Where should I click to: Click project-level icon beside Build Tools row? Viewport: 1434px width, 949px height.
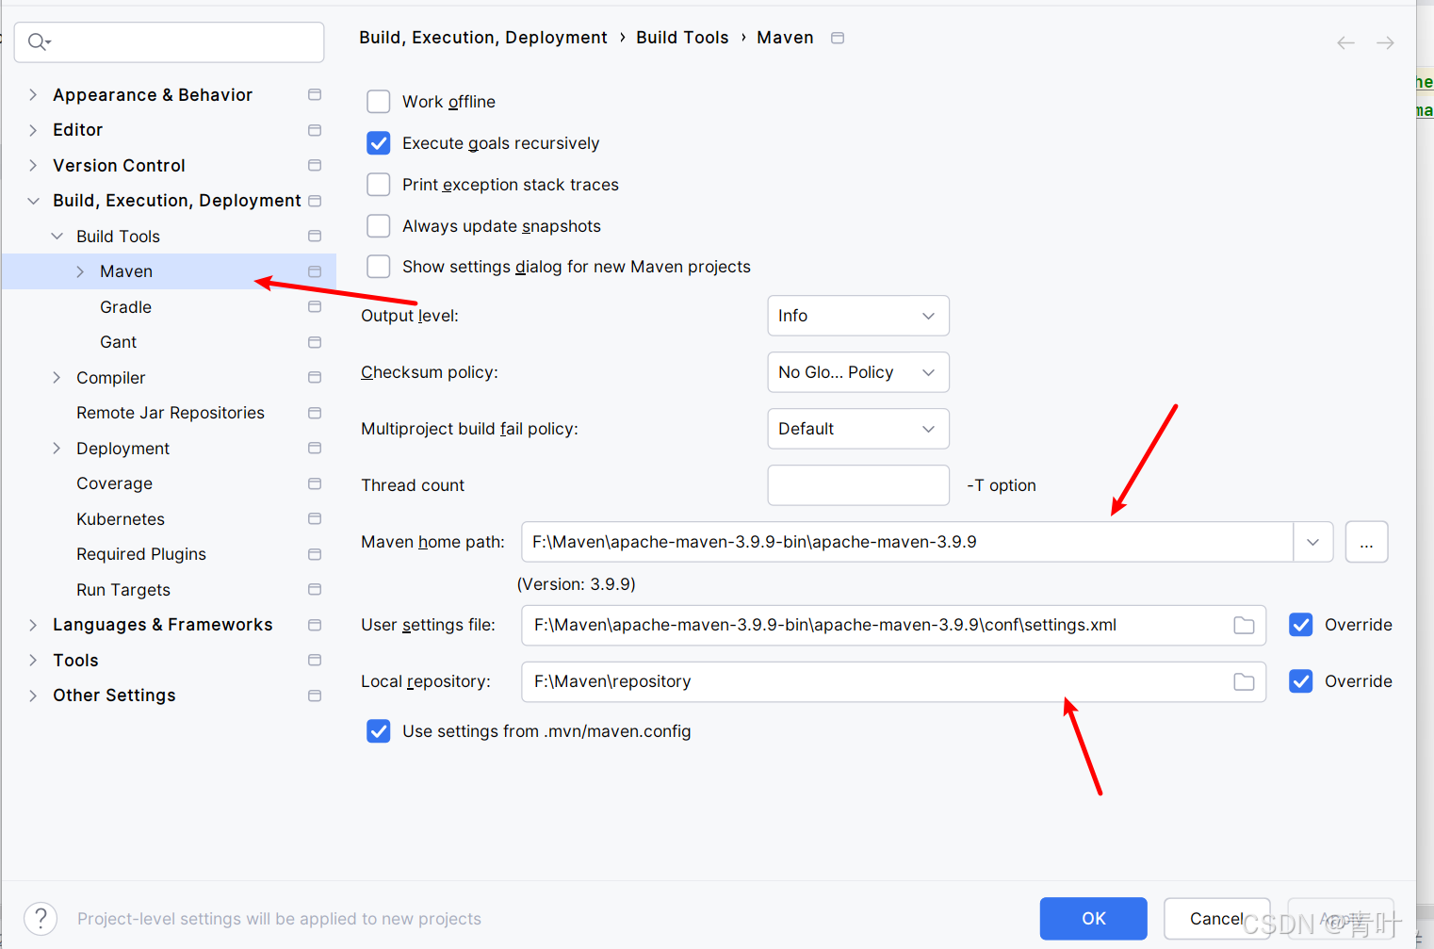tap(315, 236)
